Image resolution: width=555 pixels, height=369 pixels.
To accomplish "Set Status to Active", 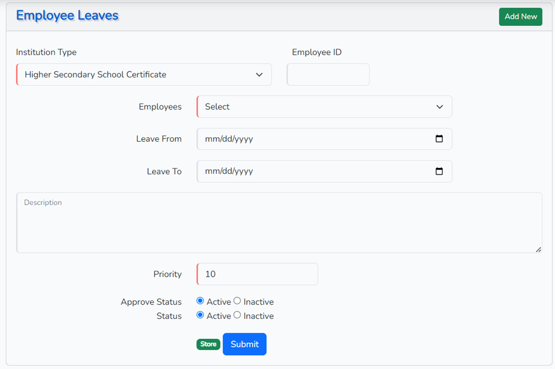I will tap(200, 315).
